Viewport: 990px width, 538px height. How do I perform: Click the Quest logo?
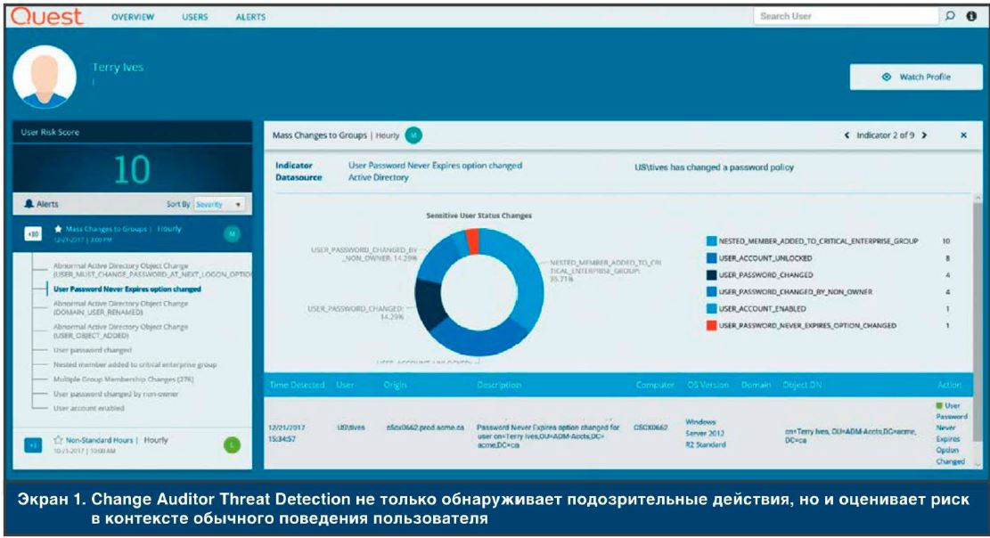[46, 16]
